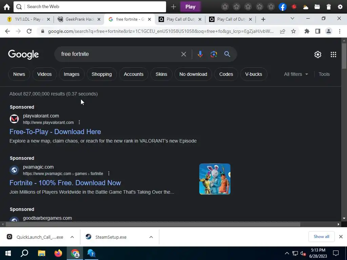Viewport: 347px width, 260px height.
Task: Open the search Tools option
Action: (324, 74)
